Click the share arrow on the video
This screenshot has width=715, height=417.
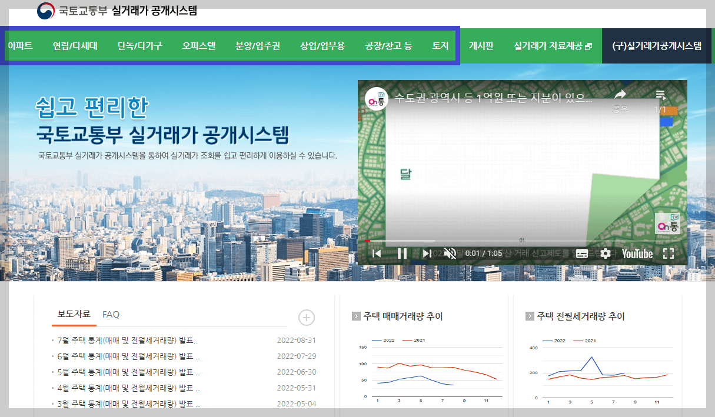[620, 94]
